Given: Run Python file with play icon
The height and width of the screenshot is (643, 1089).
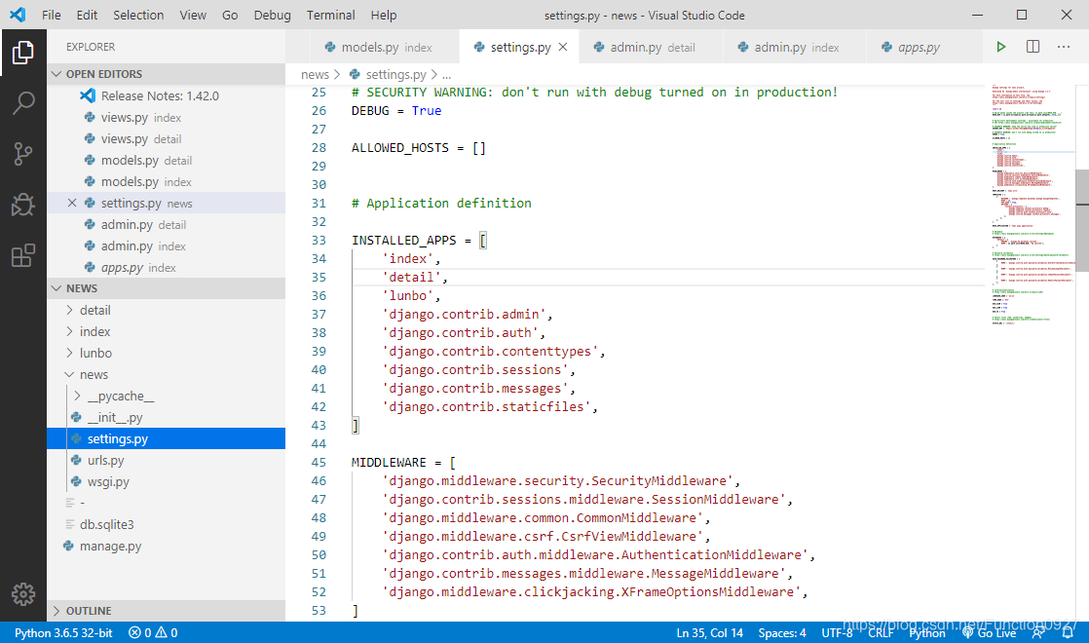Looking at the screenshot, I should pyautogui.click(x=1000, y=47).
